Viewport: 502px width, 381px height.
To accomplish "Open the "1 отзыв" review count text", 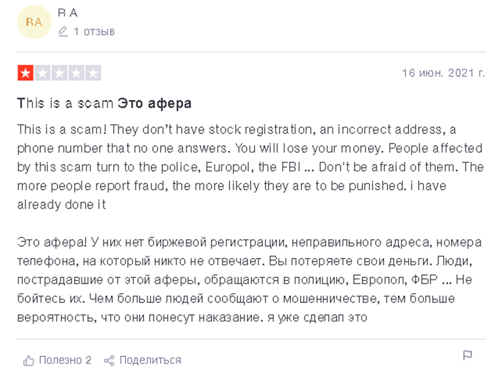I will [x=94, y=32].
